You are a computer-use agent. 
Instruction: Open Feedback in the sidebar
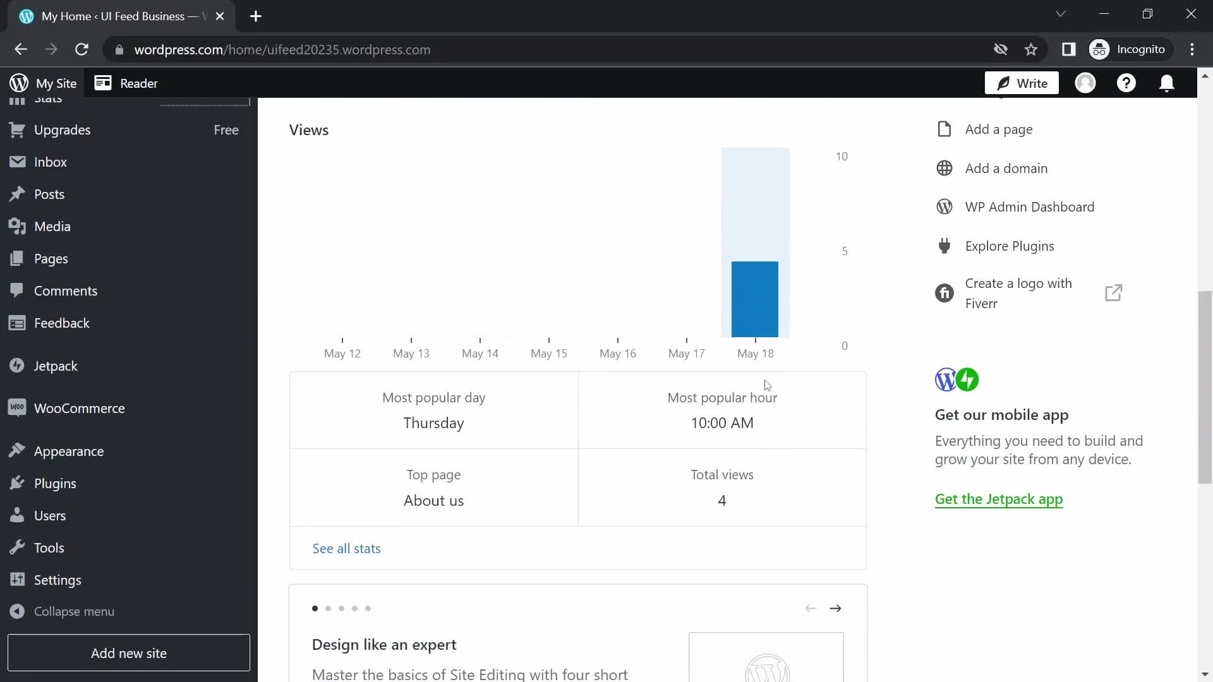(63, 323)
